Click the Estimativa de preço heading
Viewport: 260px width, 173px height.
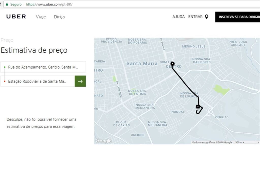point(34,50)
